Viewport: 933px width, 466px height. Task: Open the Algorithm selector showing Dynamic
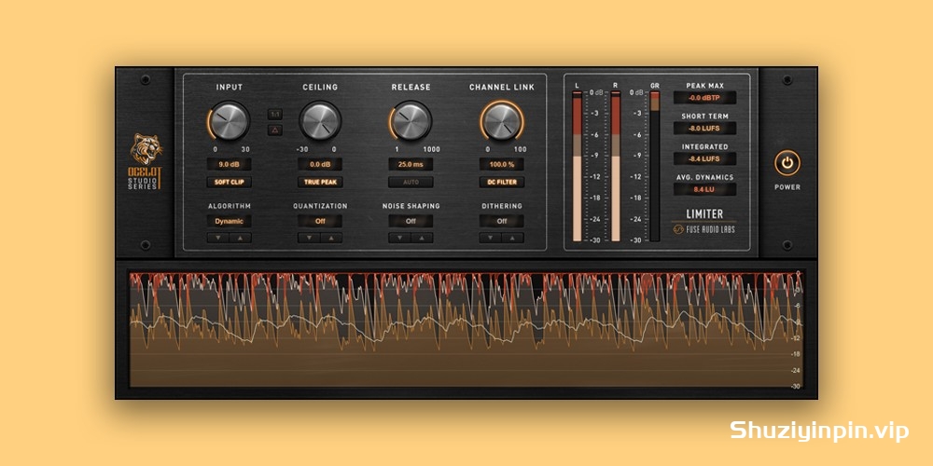point(230,221)
